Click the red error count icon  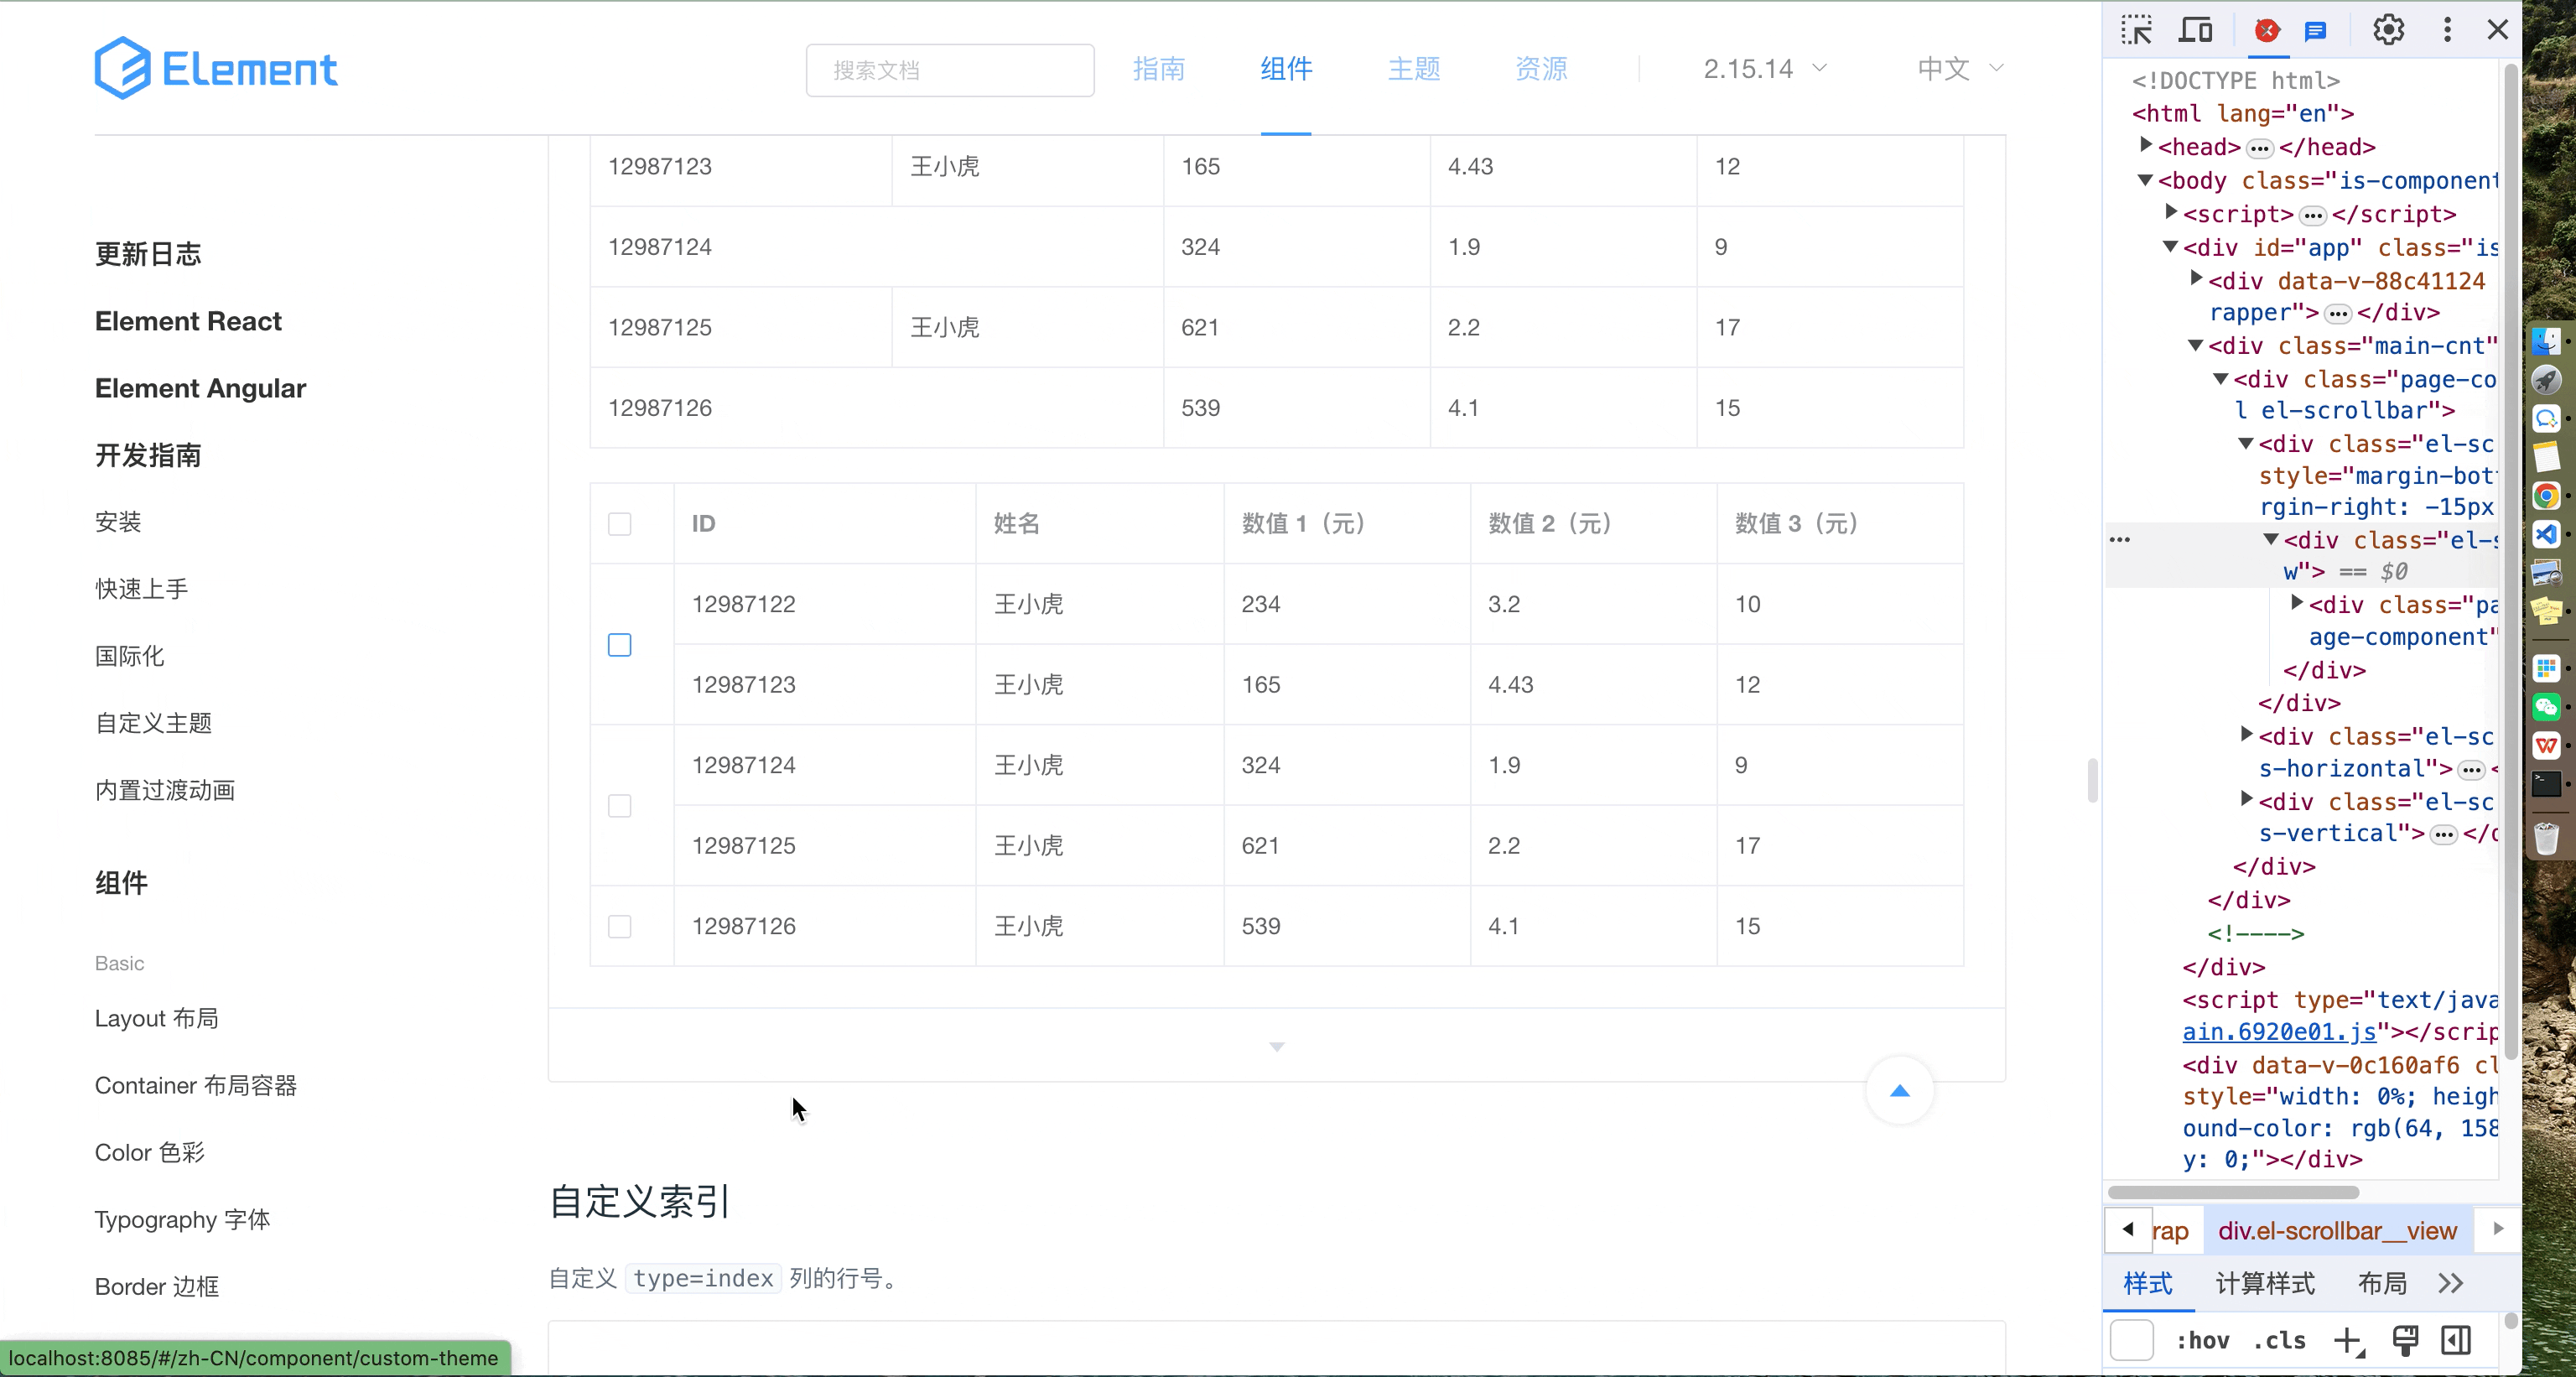2267,31
